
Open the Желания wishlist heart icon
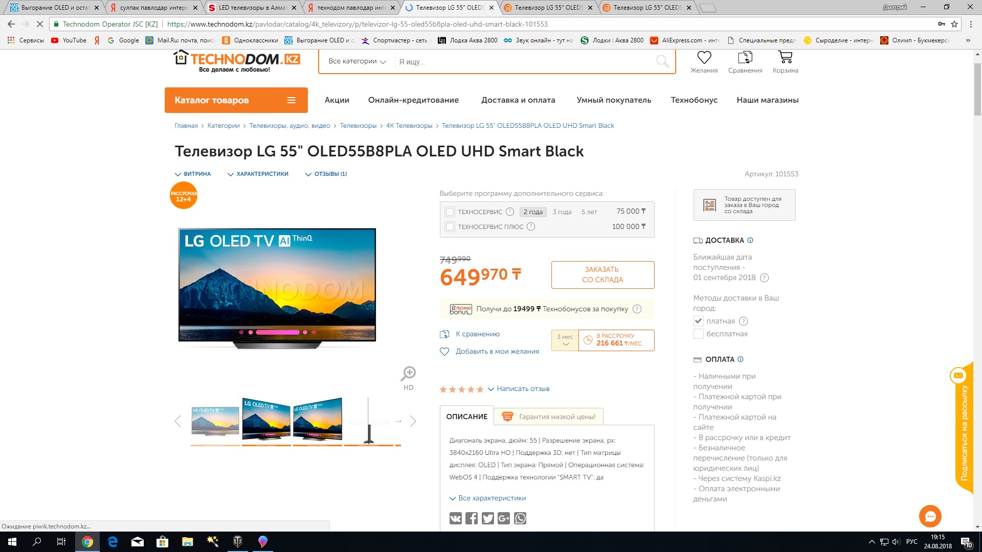click(704, 57)
